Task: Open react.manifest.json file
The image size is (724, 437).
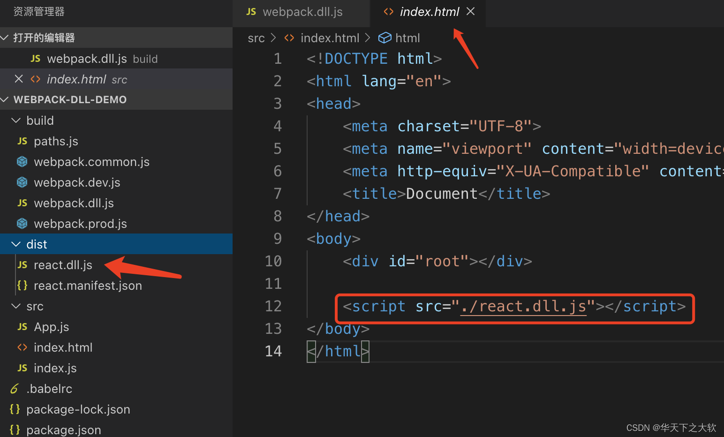Action: [x=116, y=286]
